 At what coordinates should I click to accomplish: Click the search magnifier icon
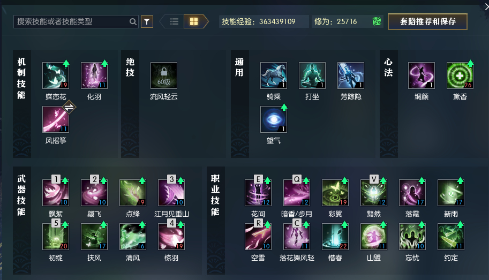tap(133, 21)
